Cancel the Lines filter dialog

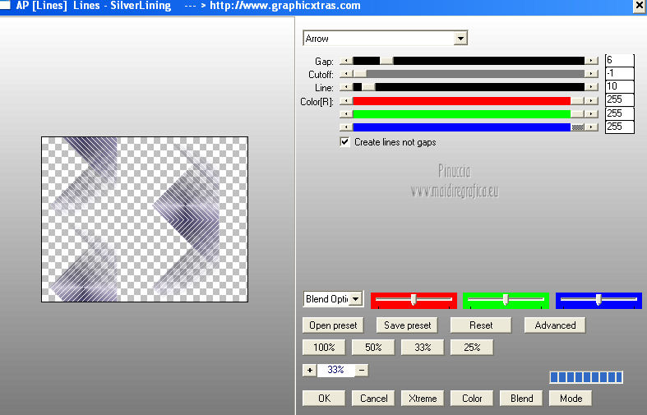[x=373, y=399]
